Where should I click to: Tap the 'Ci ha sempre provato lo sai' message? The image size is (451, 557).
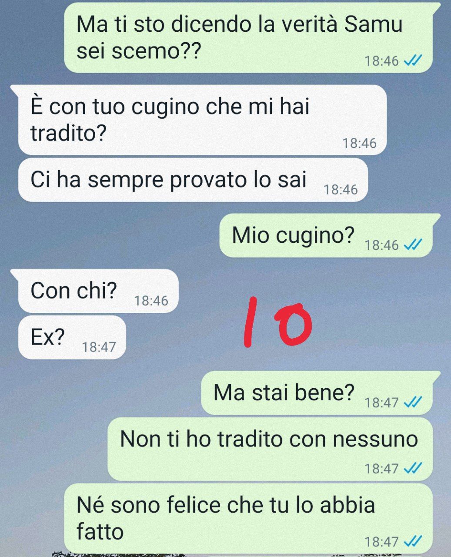(x=193, y=180)
